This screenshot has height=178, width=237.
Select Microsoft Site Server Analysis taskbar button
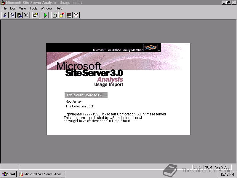(41, 174)
